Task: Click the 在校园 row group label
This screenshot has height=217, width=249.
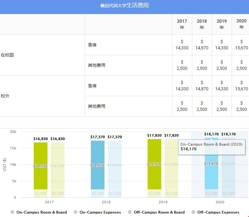Action: pos(7,55)
